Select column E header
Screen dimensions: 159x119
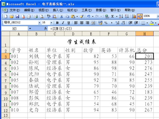click(x=91, y=34)
